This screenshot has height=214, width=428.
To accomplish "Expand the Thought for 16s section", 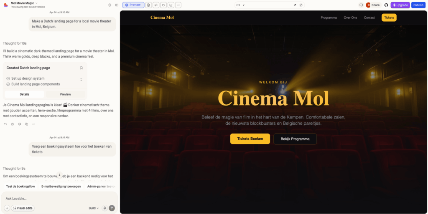I will click(15, 43).
